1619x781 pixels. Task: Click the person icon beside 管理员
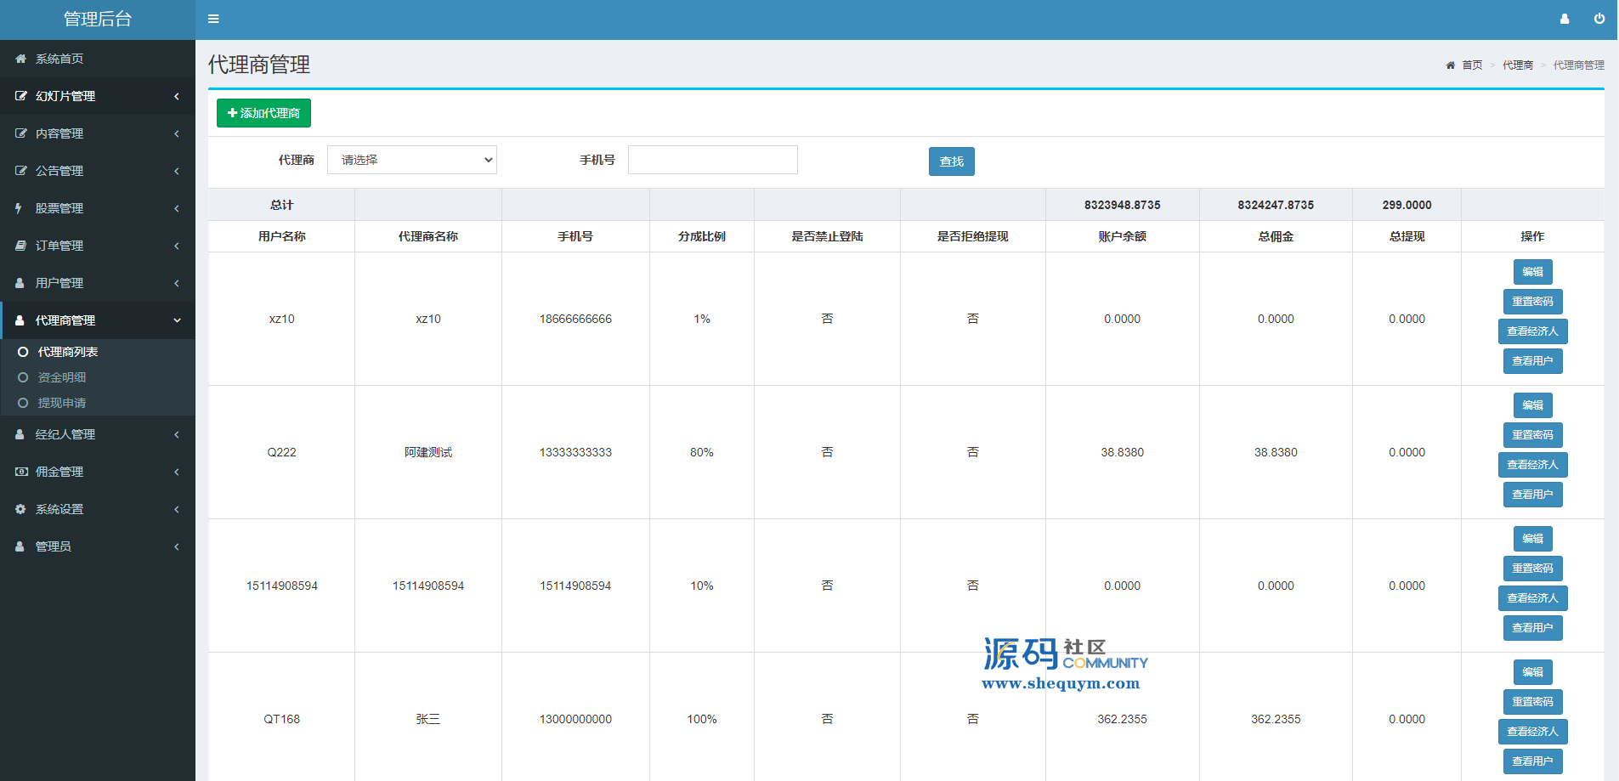point(20,546)
